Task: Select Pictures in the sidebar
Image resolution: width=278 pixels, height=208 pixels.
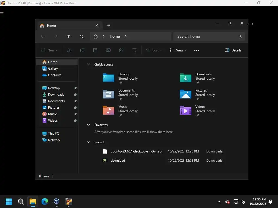Action: [53, 108]
